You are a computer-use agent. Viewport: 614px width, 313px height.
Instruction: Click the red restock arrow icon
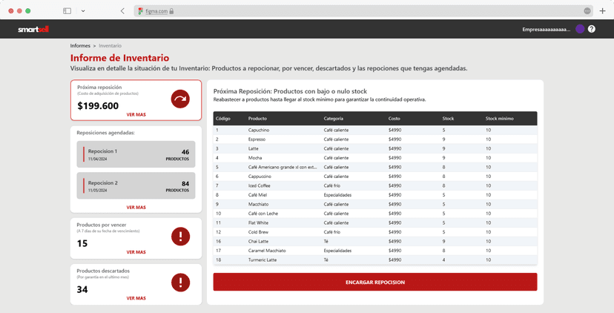(x=180, y=99)
